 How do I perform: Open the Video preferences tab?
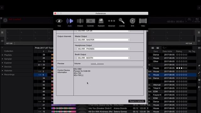(143, 22)
